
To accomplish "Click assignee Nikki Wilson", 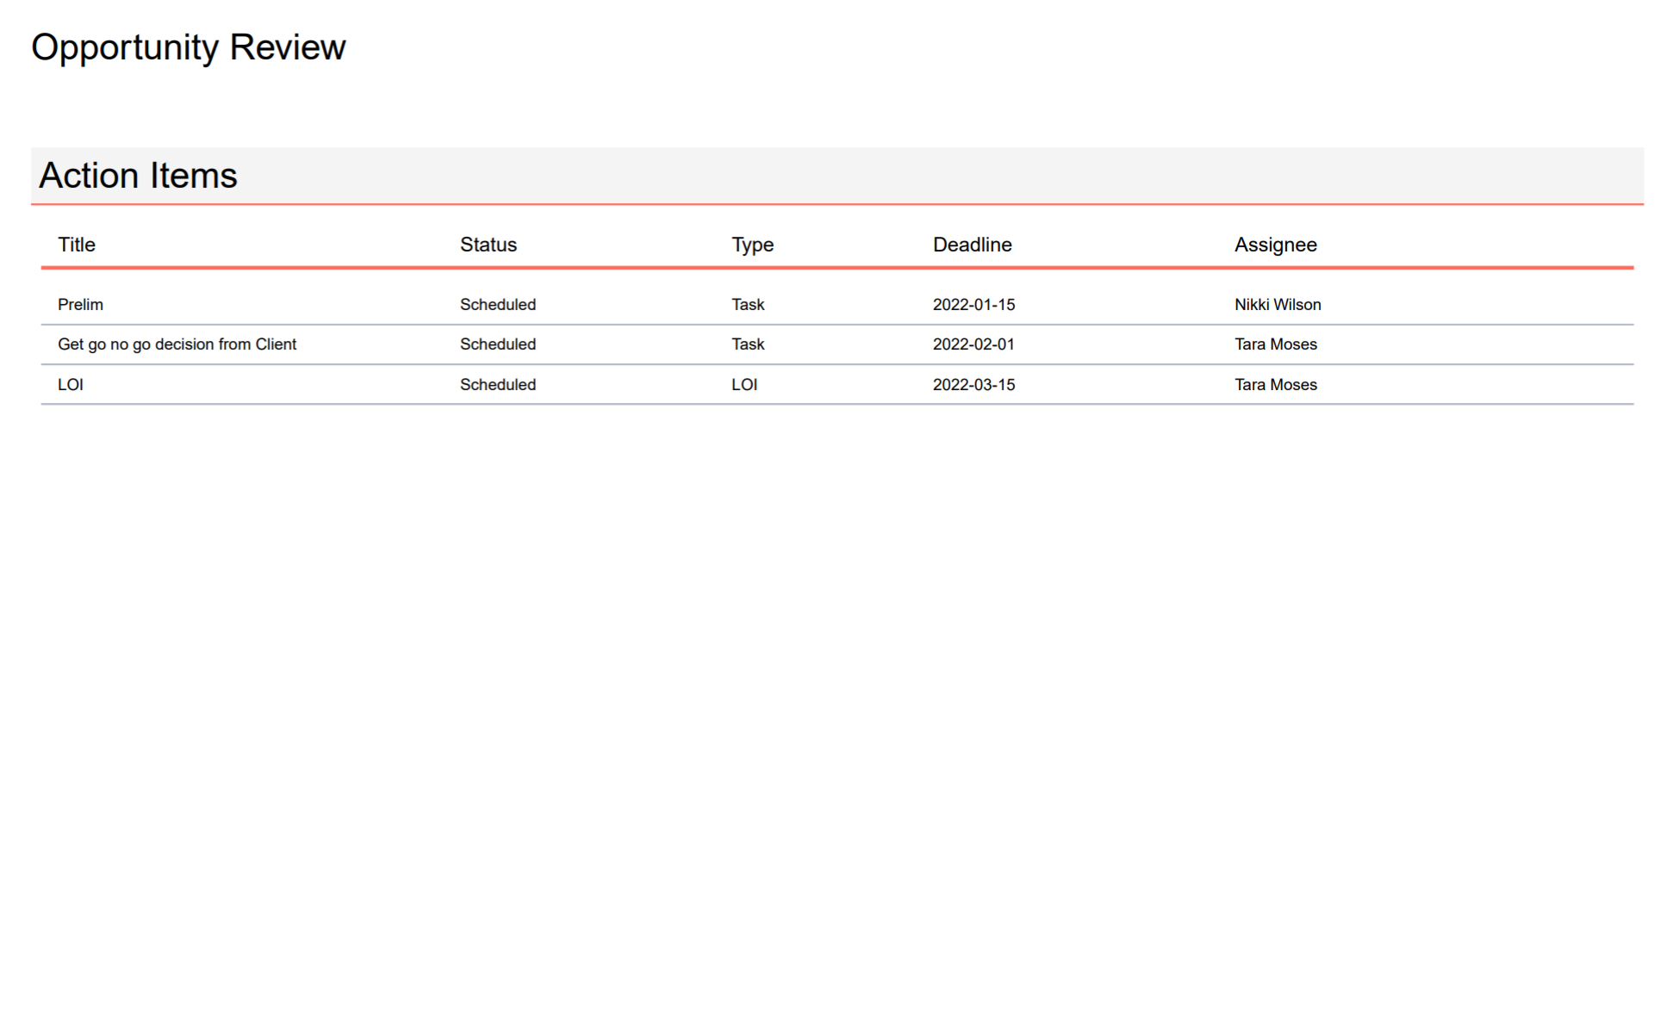I will point(1277,305).
